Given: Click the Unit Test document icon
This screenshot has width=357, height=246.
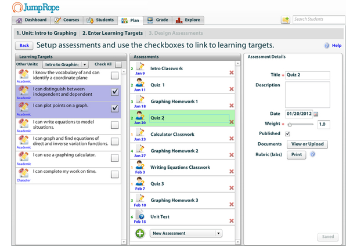Looking at the screenshot, I should tap(140, 215).
